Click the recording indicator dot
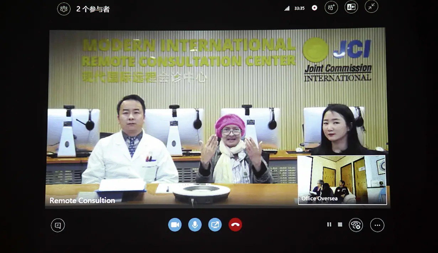The image size is (438, 253). (x=314, y=7)
